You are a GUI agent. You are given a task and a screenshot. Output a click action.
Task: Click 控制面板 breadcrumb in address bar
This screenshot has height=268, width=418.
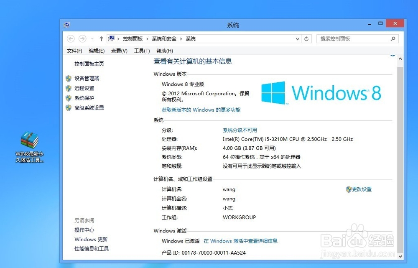(x=133, y=39)
